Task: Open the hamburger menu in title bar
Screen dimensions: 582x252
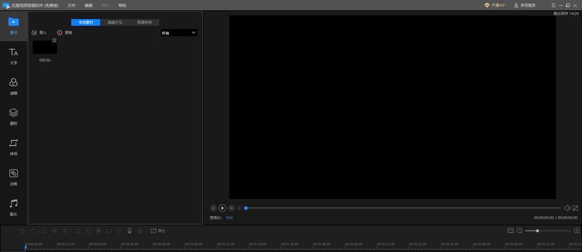Action: (554, 5)
